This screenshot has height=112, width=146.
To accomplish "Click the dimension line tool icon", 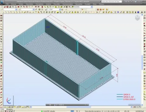I will (86, 12).
